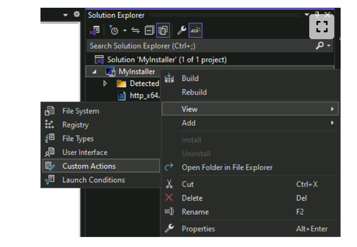
Task: Click the Collapse All icon
Action: point(149,30)
